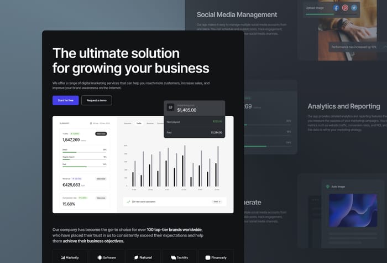Click the calendar icon beside the date range
387x263 pixels.
point(91,123)
